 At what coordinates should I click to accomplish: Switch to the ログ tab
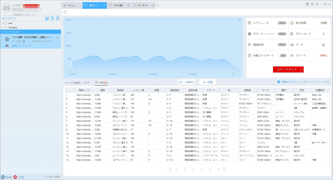tap(87, 83)
